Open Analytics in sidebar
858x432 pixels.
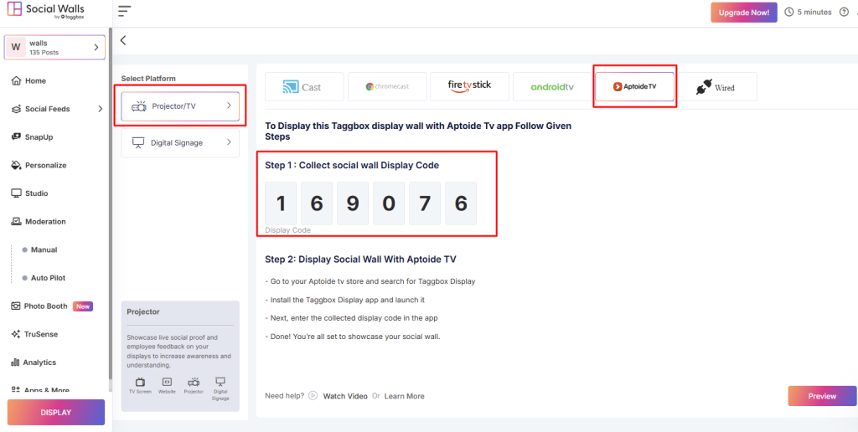39,362
